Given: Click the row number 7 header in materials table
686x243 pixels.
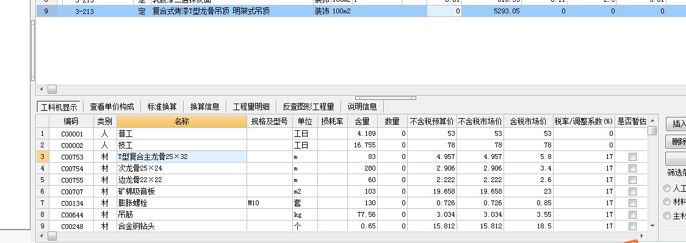Looking at the screenshot, I should (x=43, y=203).
